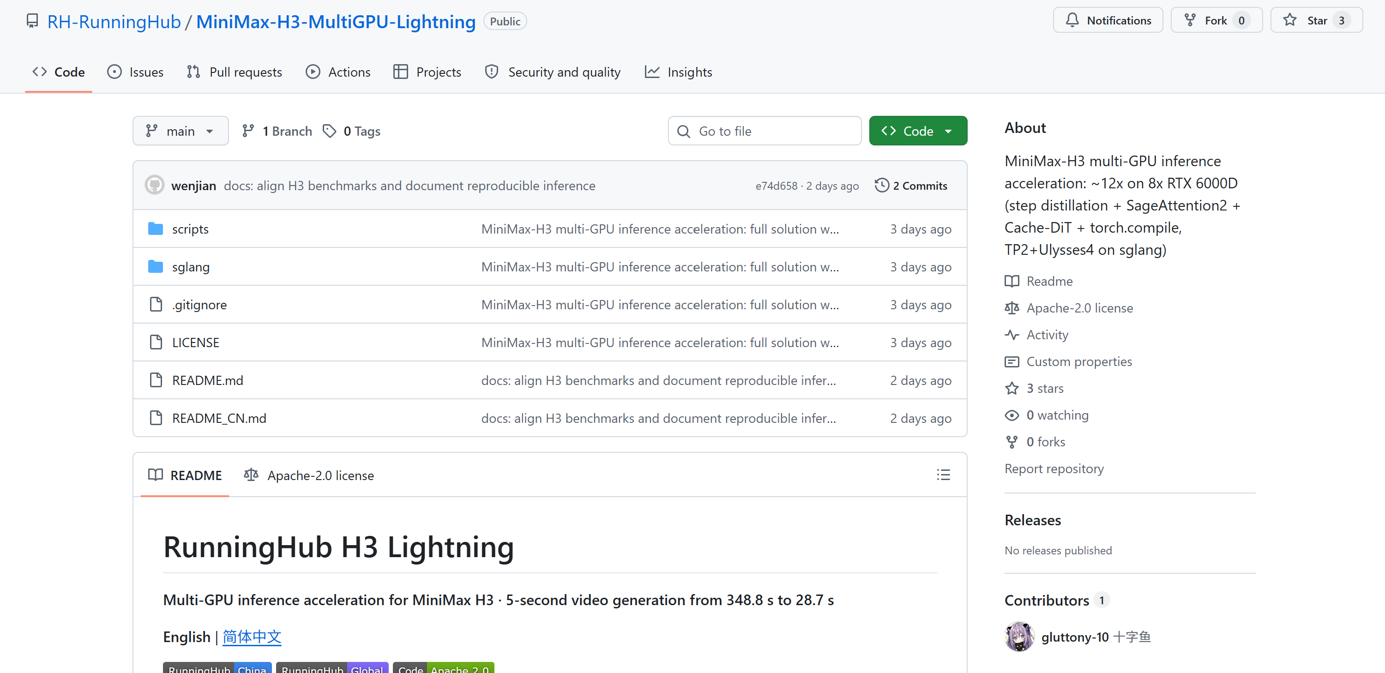This screenshot has height=673, width=1385.
Task: Expand the green Code dropdown
Action: click(x=918, y=131)
